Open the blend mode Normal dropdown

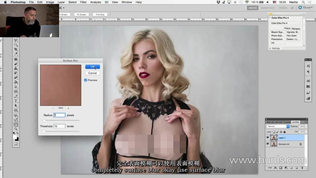point(278,126)
